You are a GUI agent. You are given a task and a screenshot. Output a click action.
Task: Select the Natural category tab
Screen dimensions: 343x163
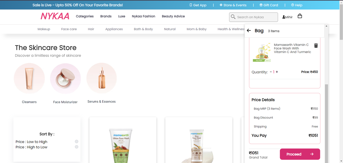(x=170, y=29)
